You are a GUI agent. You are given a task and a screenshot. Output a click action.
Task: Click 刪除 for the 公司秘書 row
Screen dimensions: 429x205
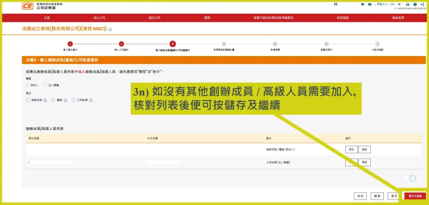click(x=364, y=162)
